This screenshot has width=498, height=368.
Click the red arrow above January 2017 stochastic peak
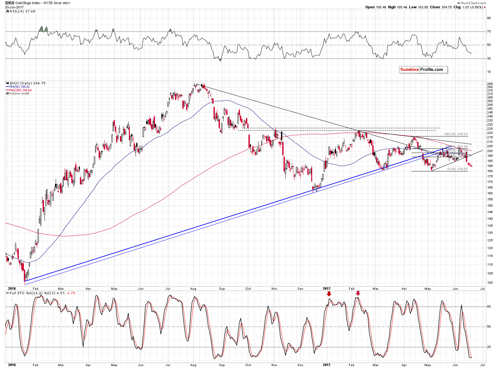tap(329, 294)
